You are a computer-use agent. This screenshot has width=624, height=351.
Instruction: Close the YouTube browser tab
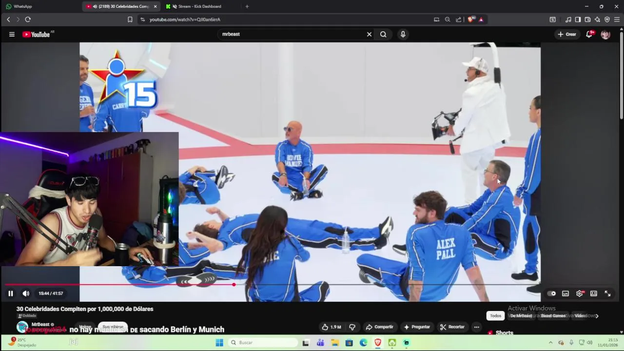[155, 6]
